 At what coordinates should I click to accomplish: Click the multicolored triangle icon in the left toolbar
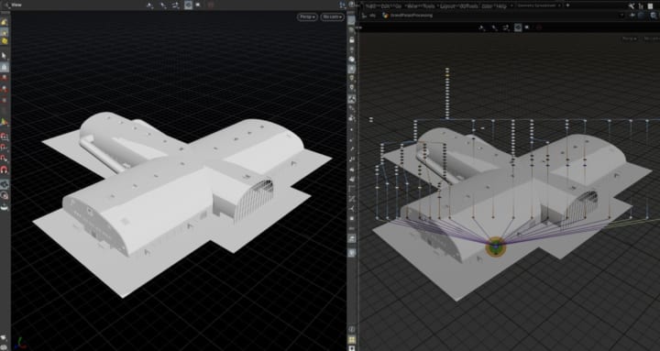tap(5, 122)
